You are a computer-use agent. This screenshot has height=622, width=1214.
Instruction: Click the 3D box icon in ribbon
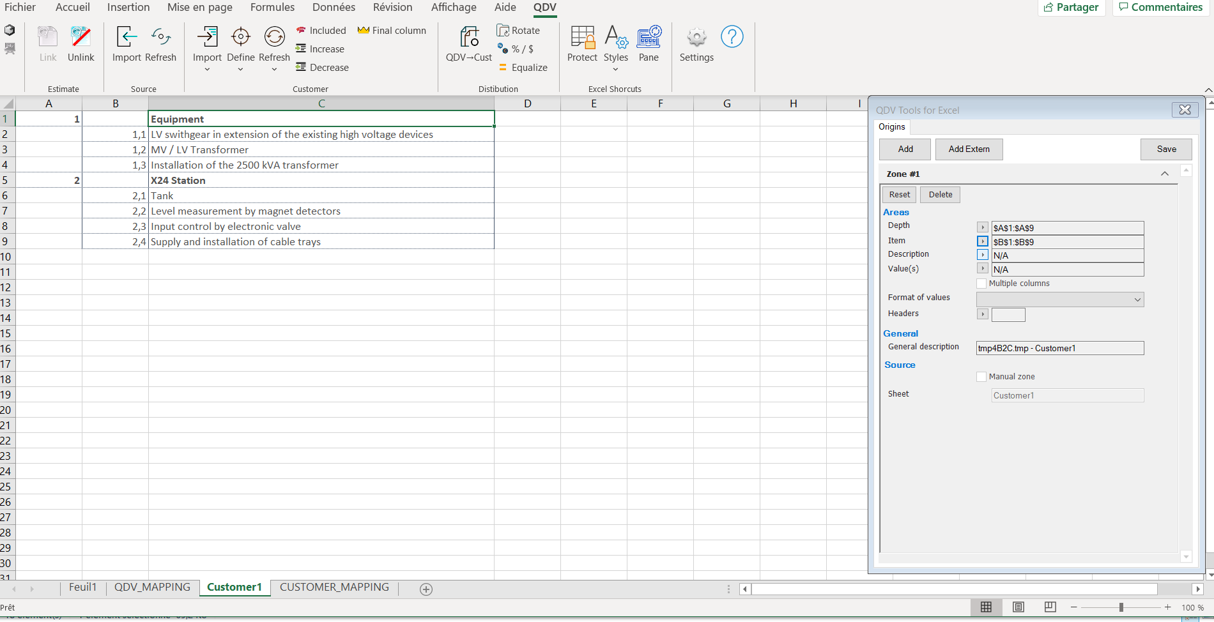pos(10,30)
